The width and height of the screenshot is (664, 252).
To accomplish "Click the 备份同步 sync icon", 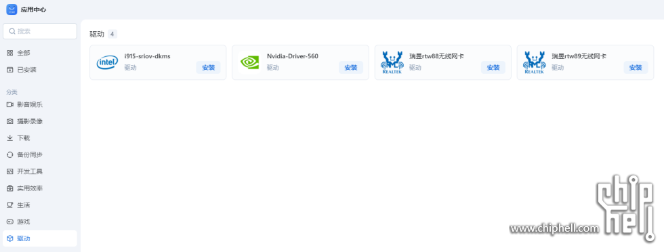I will click(10, 155).
